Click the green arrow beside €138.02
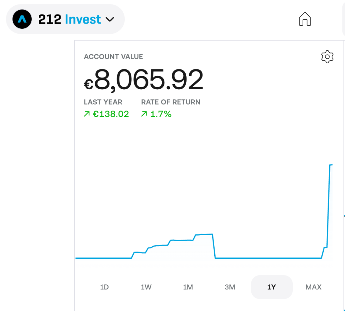345x311 pixels. tap(87, 114)
